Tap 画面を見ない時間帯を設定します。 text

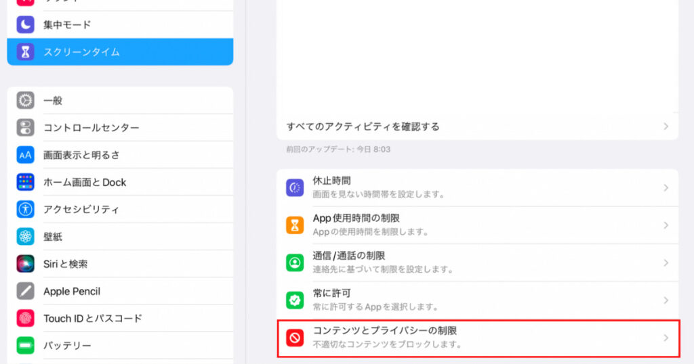click(379, 194)
